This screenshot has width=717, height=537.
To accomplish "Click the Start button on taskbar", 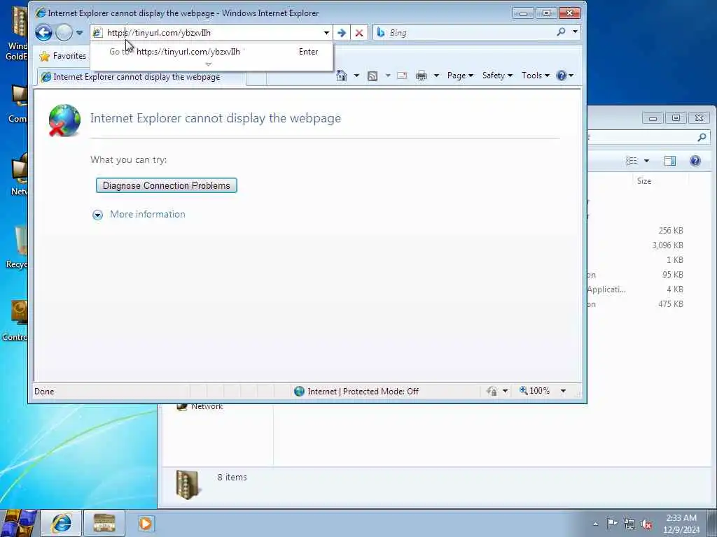I will (x=18, y=523).
